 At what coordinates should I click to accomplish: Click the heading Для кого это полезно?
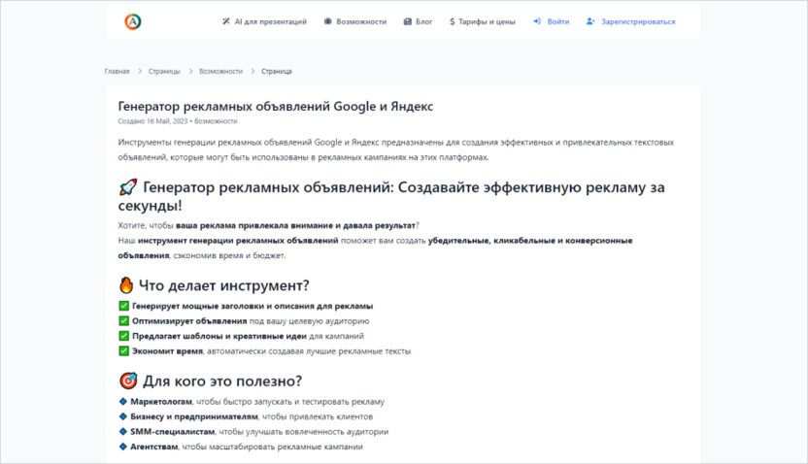[222, 381]
